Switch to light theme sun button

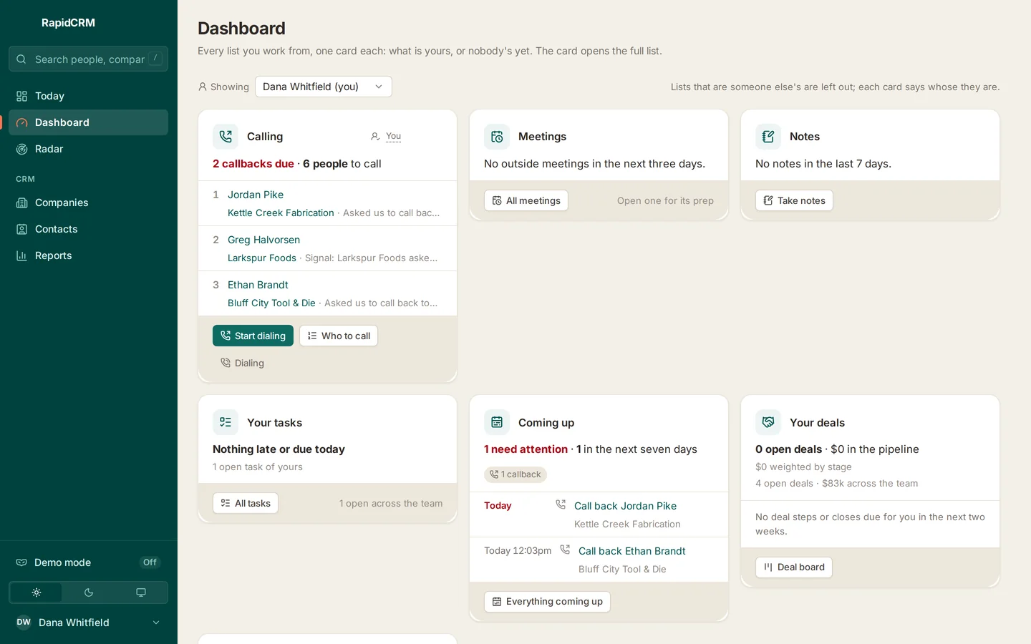click(x=36, y=592)
